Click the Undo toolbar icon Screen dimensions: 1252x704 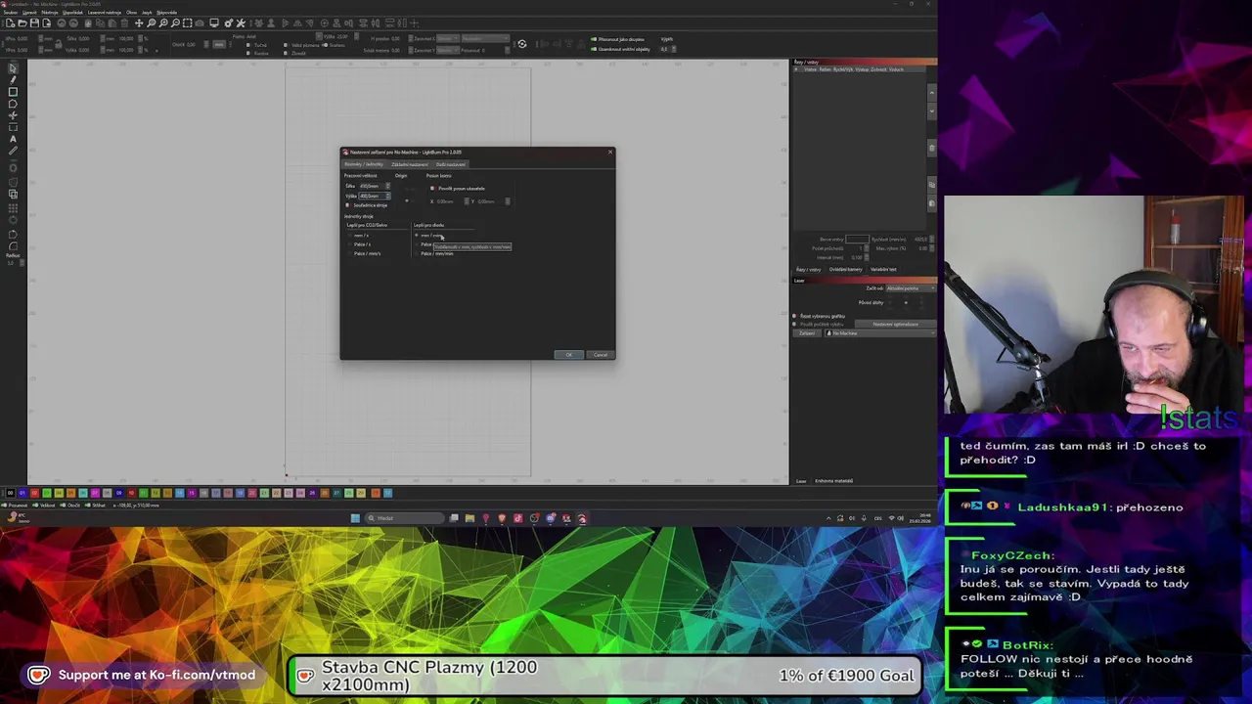(x=62, y=22)
